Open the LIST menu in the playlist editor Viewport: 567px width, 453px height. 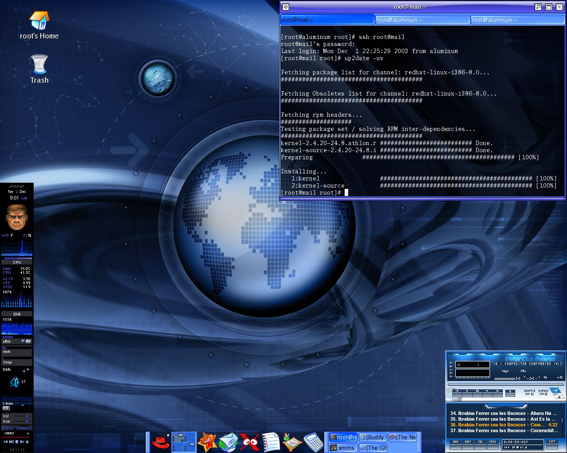553,444
